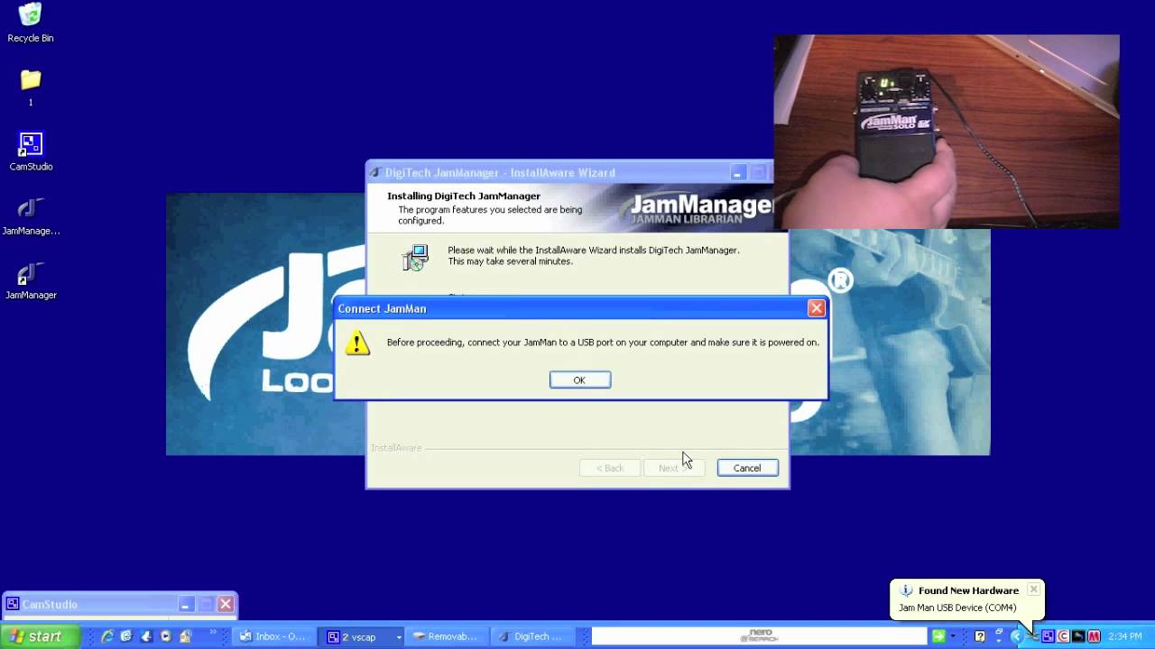Screen dimensions: 1155x649
Task: Close the Found New Hardware balloon
Action: click(1033, 590)
